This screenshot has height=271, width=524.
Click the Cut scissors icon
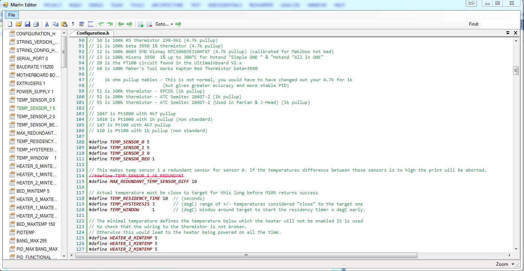coord(47,24)
